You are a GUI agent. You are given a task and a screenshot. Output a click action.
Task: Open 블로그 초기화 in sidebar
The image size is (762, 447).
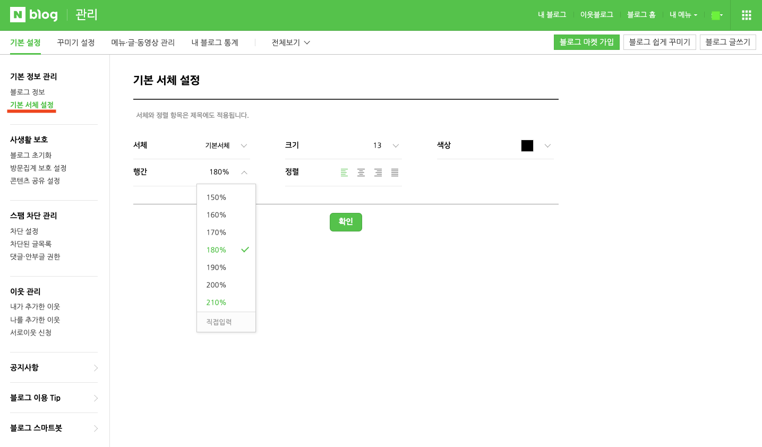[31, 155]
